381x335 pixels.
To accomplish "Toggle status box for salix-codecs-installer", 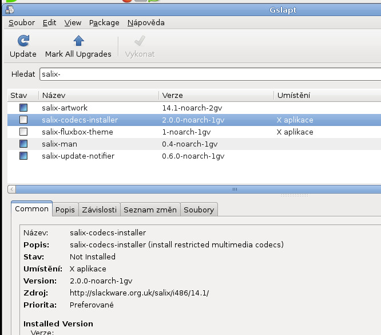I will [x=23, y=120].
